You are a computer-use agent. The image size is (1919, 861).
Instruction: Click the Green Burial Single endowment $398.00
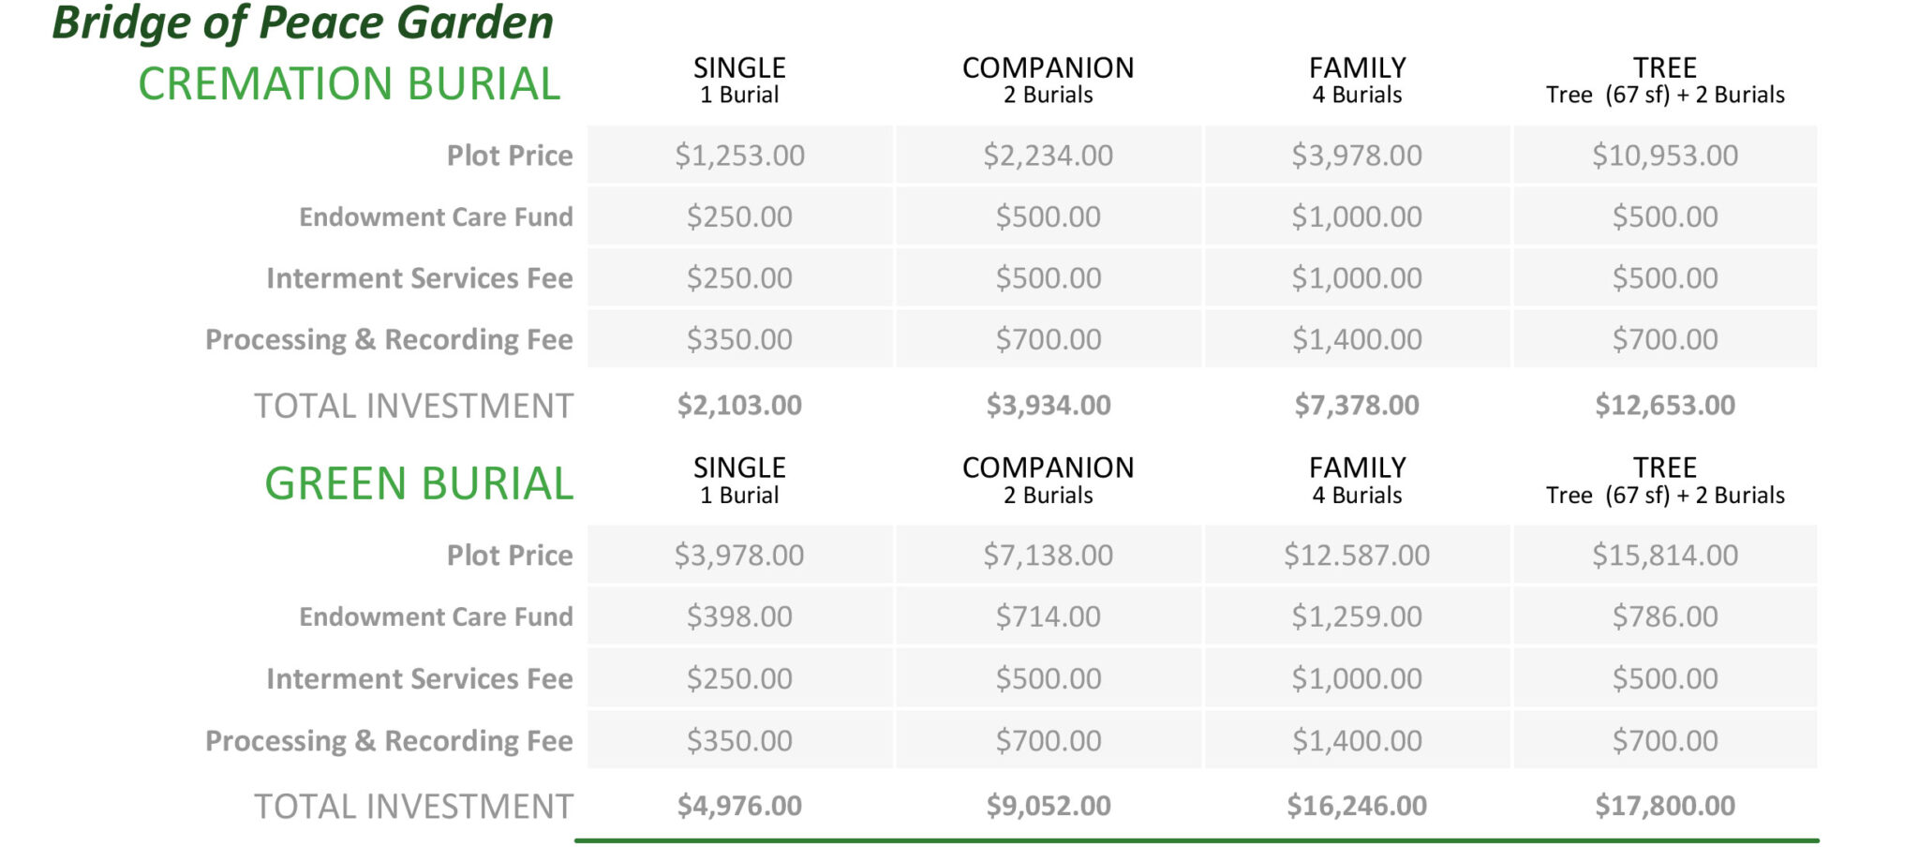click(739, 616)
